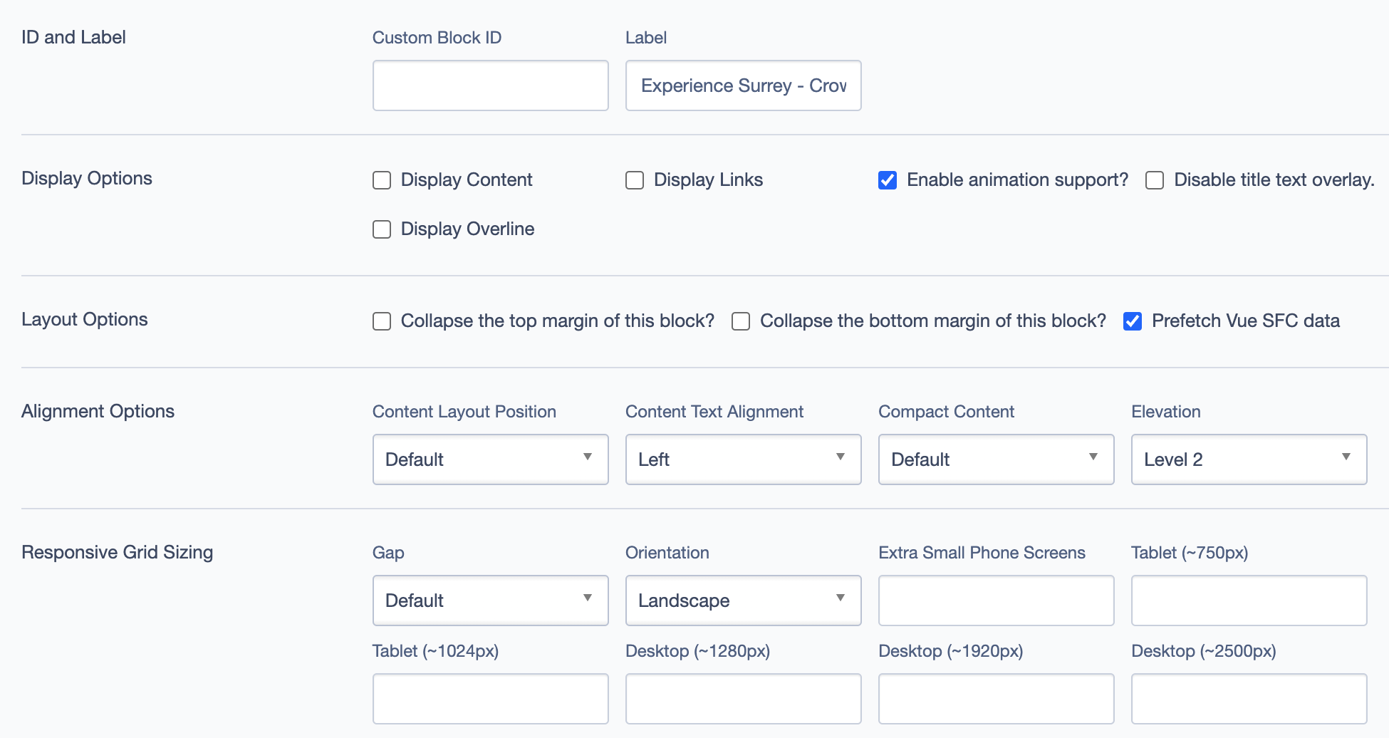This screenshot has height=738, width=1389.
Task: Expand the Compact Content dropdown
Action: point(996,459)
